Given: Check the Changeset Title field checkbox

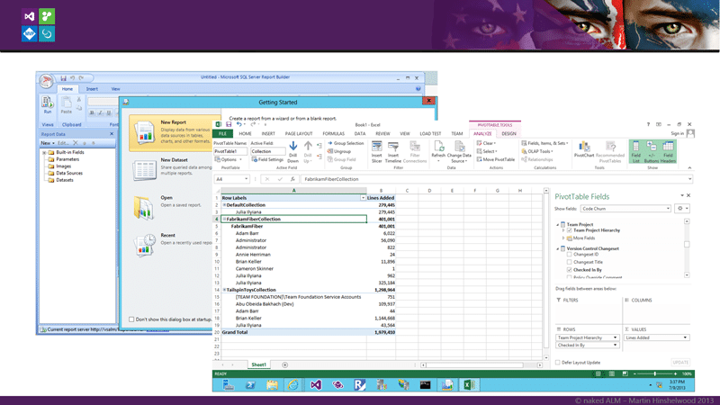Looking at the screenshot, I should tap(570, 262).
